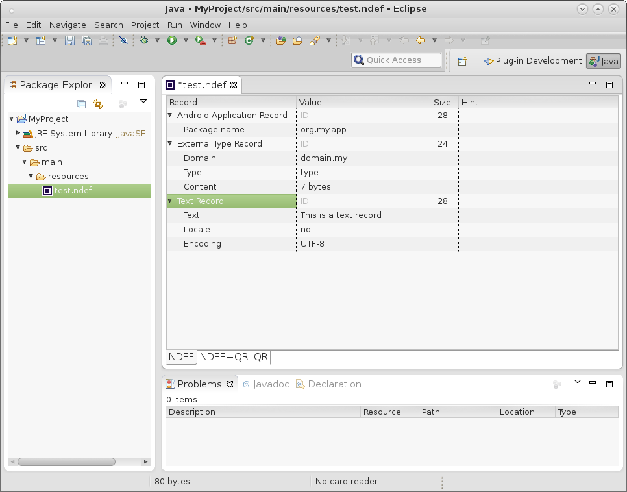
Task: Click the UTF-8 encoding value
Action: click(x=312, y=244)
